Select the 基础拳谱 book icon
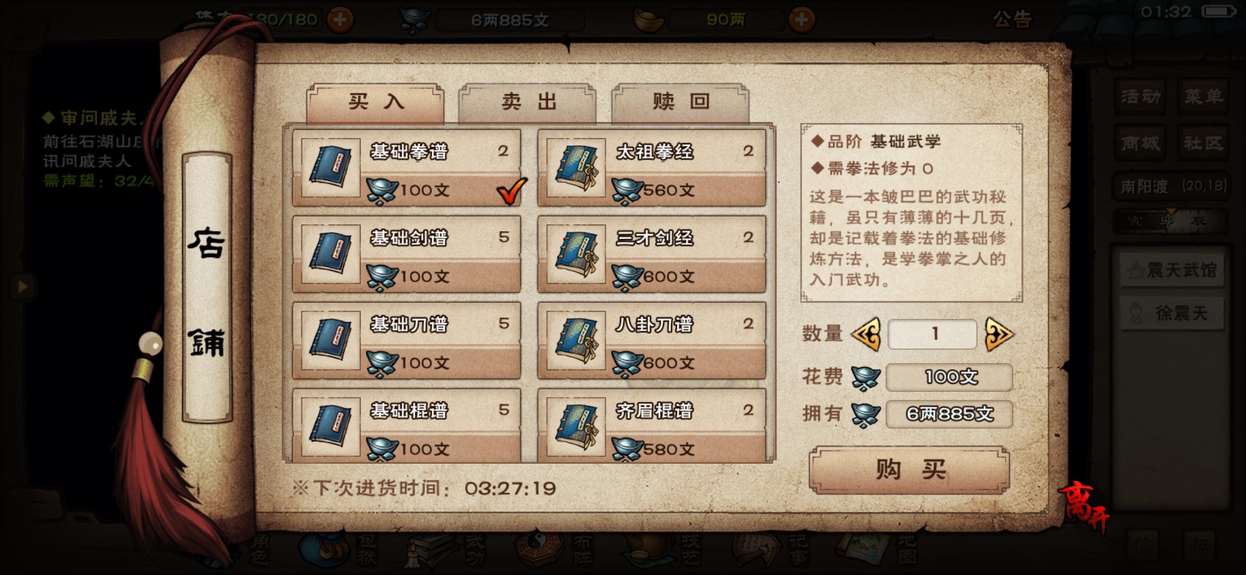 pyautogui.click(x=331, y=168)
